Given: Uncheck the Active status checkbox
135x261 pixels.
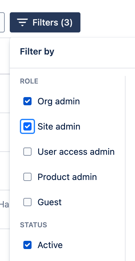Looking at the screenshot, I should click(x=27, y=245).
